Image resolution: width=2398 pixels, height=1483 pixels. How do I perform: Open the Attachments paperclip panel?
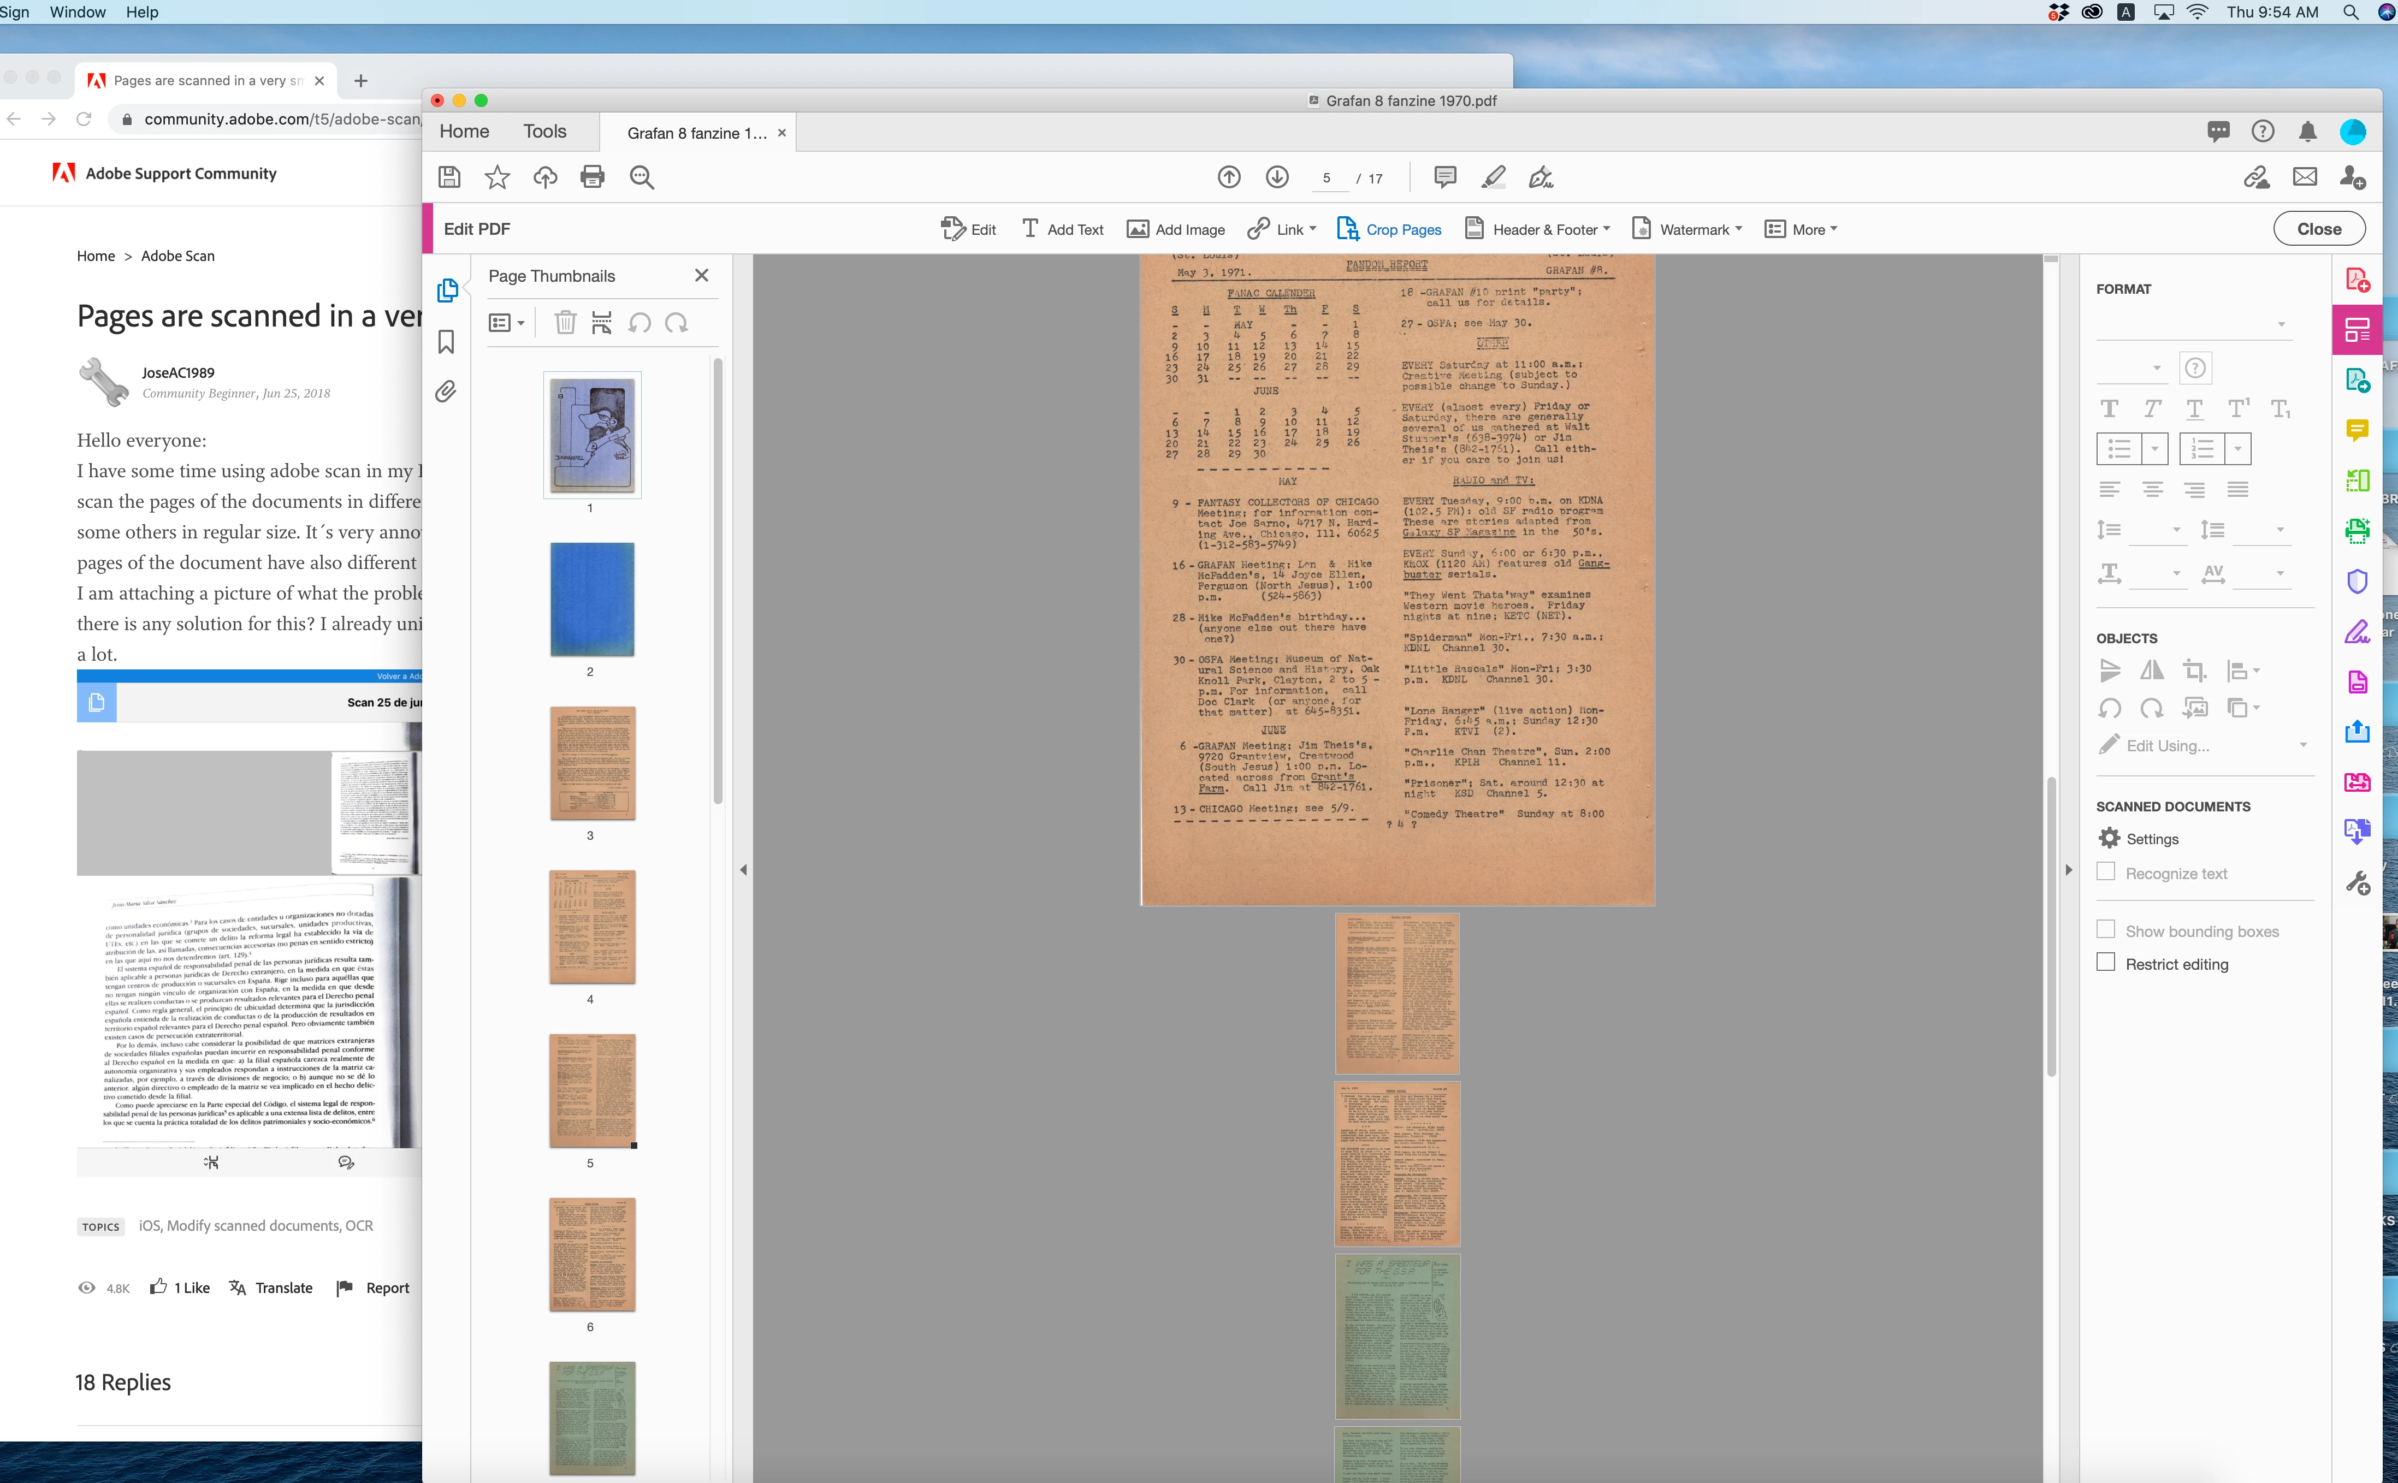coord(446,391)
